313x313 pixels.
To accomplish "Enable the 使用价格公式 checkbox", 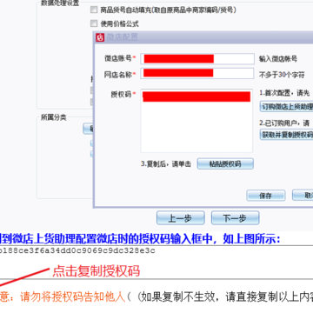I will pyautogui.click(x=94, y=23).
